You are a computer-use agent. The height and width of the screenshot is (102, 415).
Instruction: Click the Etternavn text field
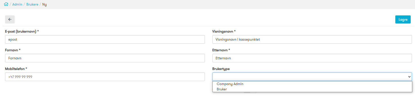point(312,58)
